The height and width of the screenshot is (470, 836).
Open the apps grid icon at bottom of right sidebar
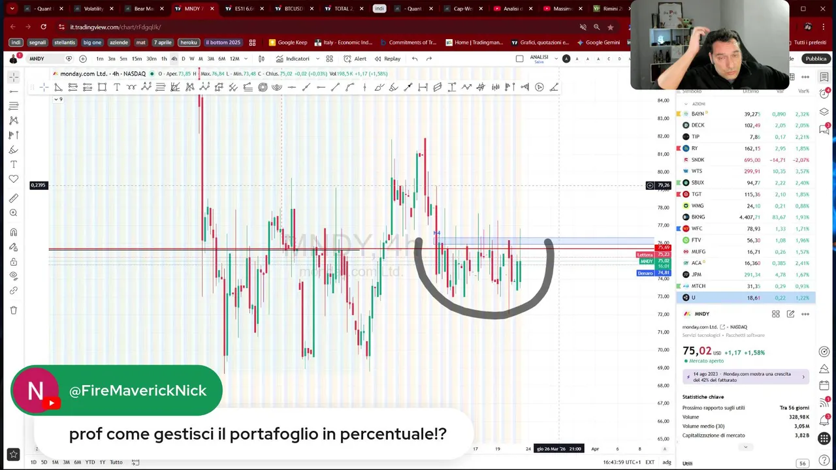(x=824, y=439)
